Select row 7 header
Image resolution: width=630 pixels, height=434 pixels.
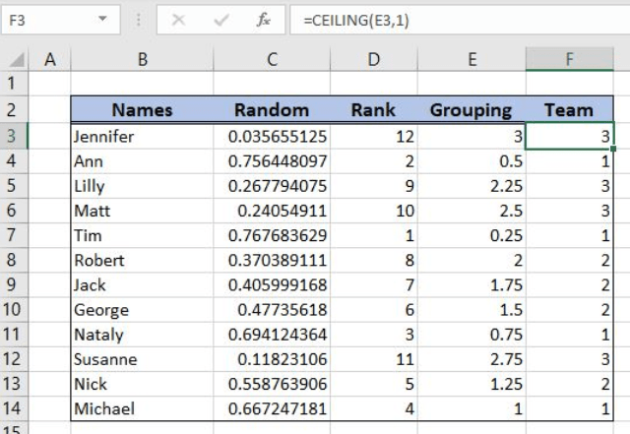coord(14,235)
